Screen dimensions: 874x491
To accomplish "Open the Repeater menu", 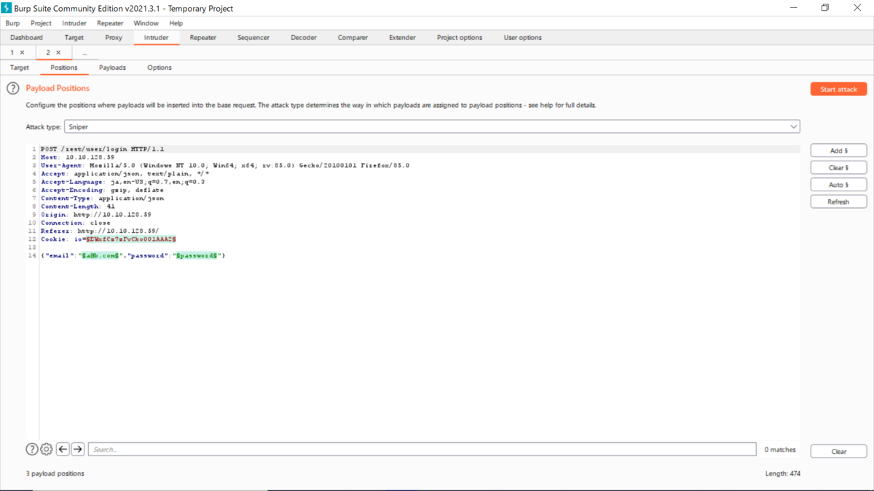I will 110,23.
